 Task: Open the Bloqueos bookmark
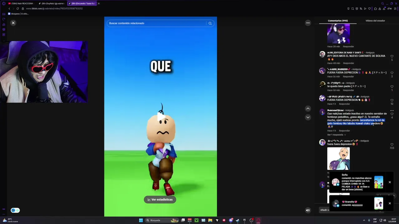[18, 14]
